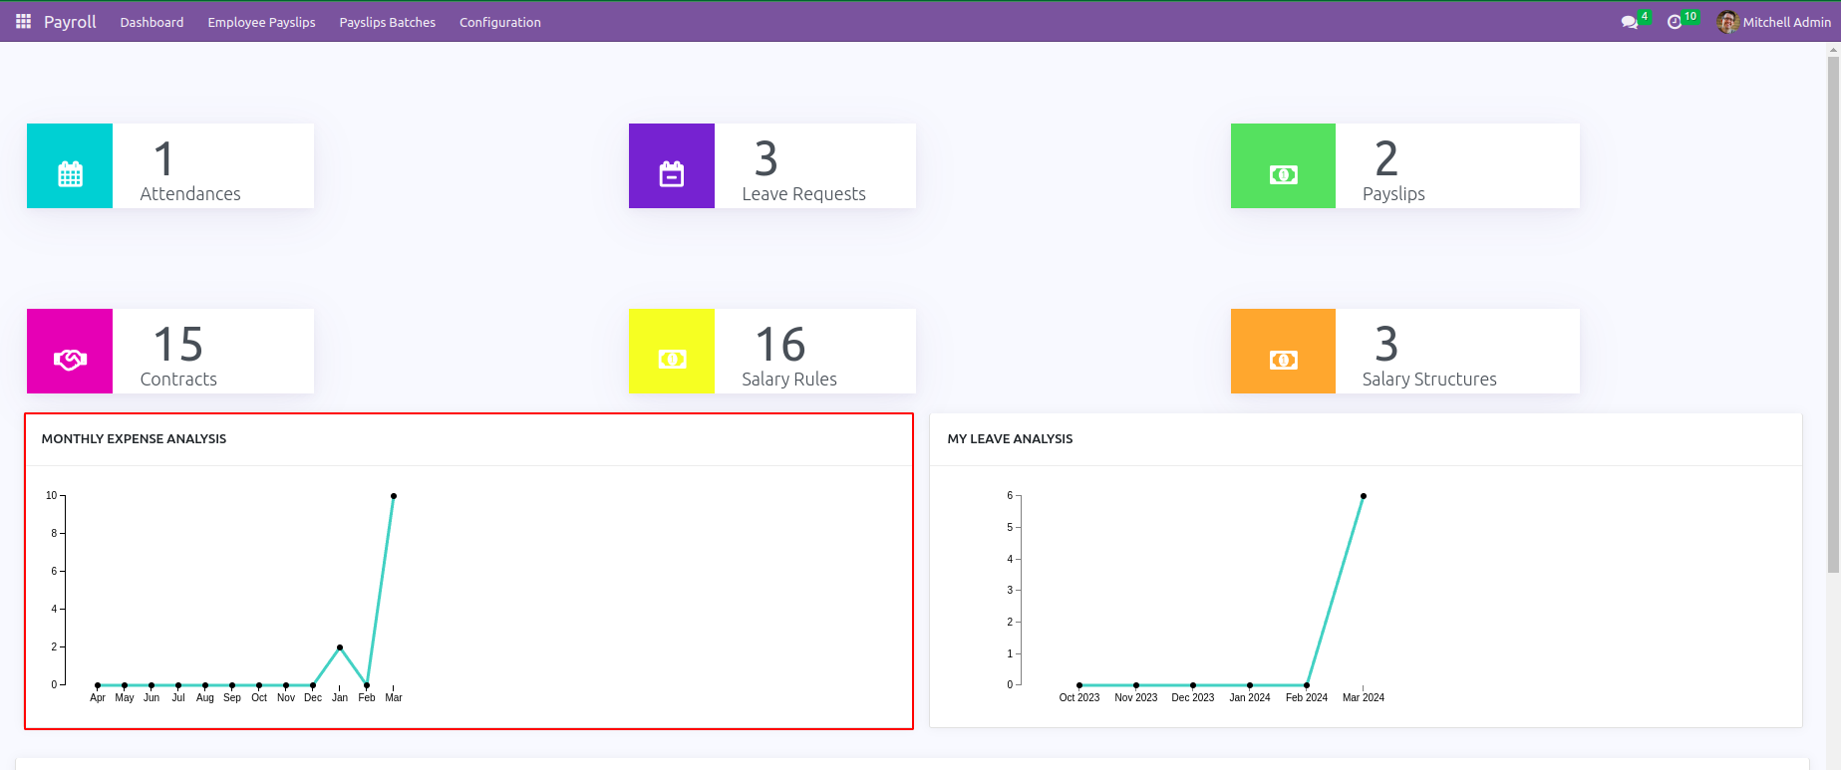Click the Jan data point in Monthly Expense chart
The image size is (1841, 770).
[340, 647]
